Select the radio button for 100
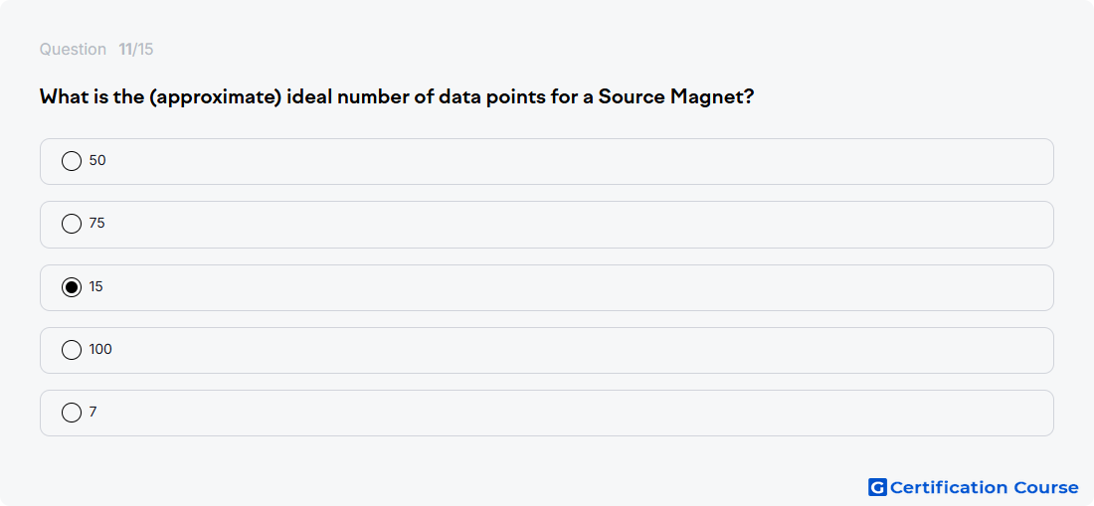1094x506 pixels. click(x=72, y=350)
